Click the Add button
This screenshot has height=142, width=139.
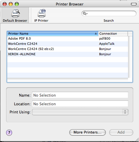[x=121, y=132]
